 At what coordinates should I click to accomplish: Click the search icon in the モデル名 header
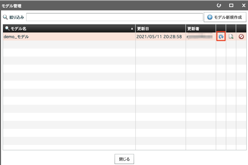pos(7,28)
